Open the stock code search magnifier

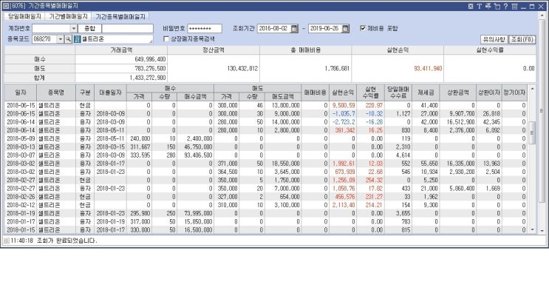pyautogui.click(x=68, y=39)
